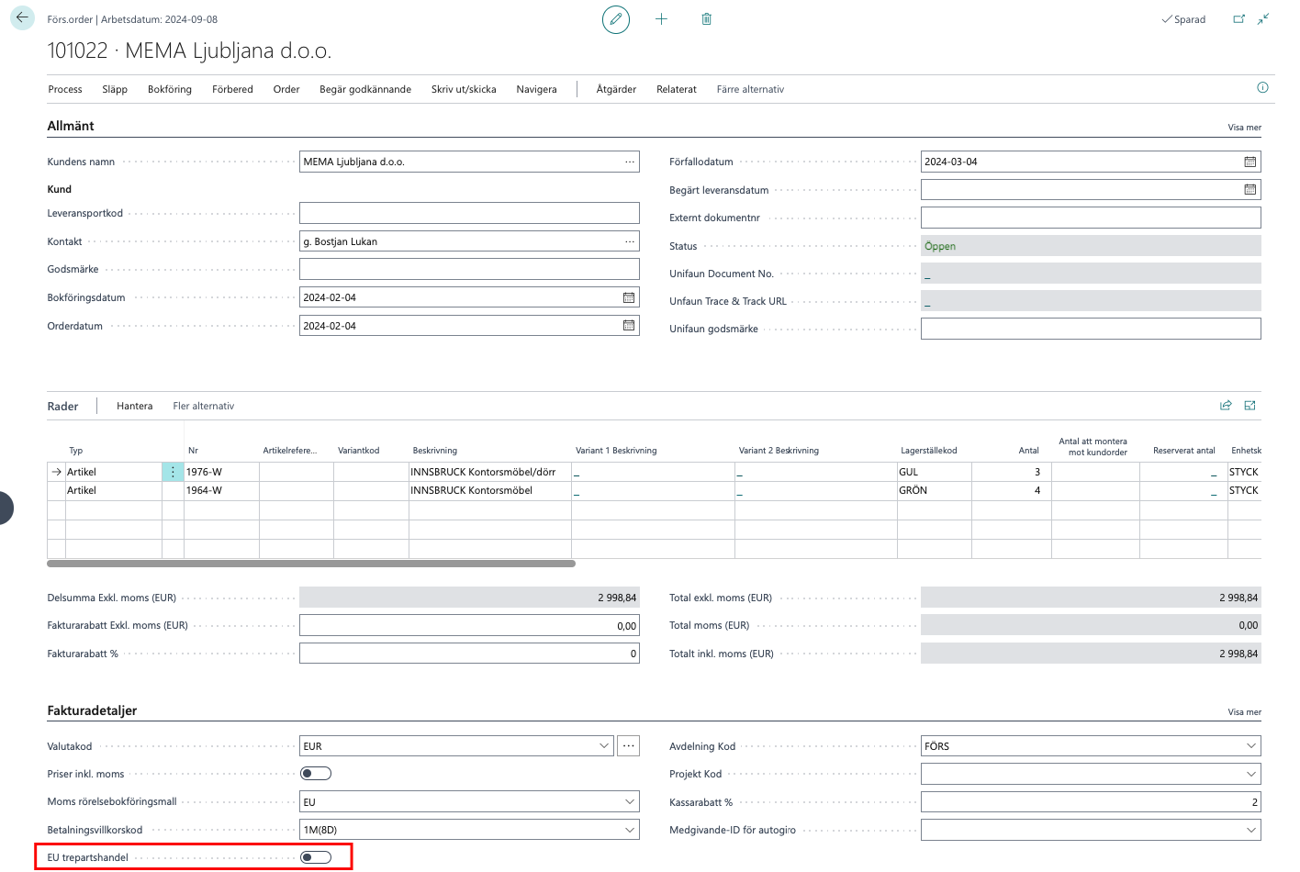Open the Bokföring menu
Image resolution: width=1300 pixels, height=872 pixels.
tap(170, 89)
